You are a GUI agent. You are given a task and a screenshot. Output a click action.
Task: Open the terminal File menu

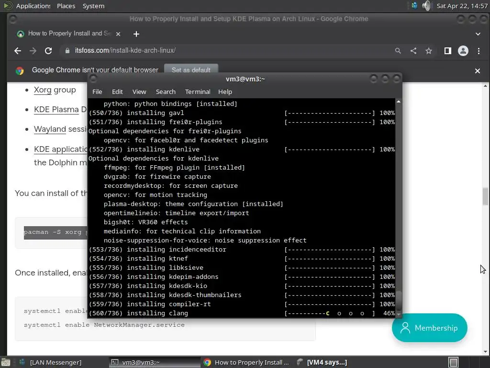pyautogui.click(x=97, y=92)
